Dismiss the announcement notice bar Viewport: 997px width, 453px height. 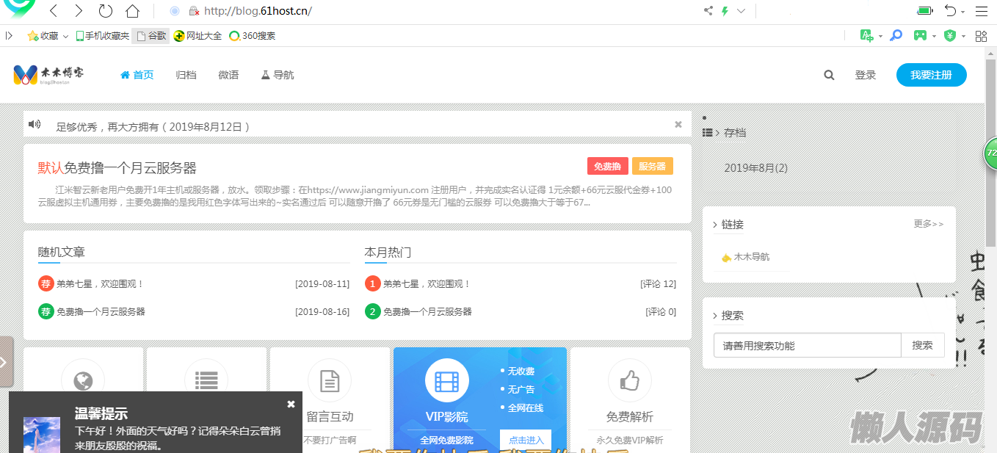[x=678, y=125]
